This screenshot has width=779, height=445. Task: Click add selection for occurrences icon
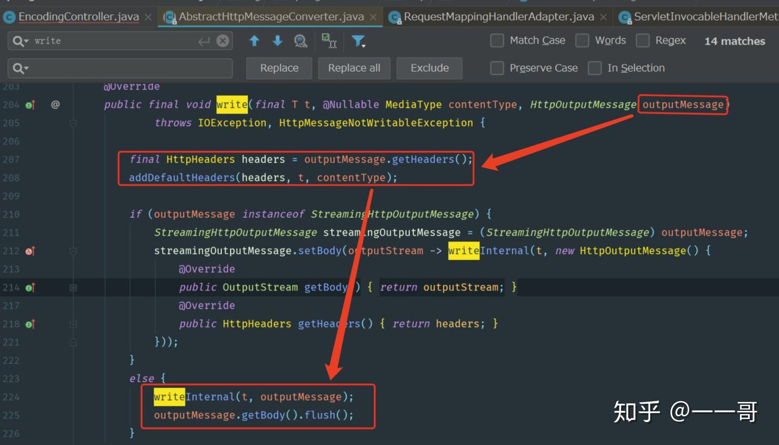click(x=329, y=41)
